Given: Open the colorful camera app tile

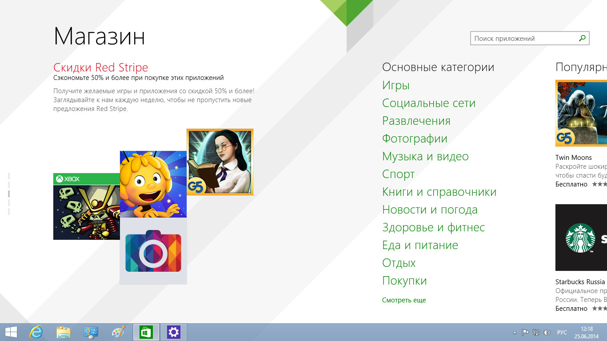Looking at the screenshot, I should click(x=153, y=251).
